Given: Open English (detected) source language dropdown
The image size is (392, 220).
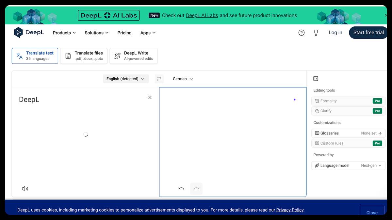Looking at the screenshot, I should (x=126, y=79).
